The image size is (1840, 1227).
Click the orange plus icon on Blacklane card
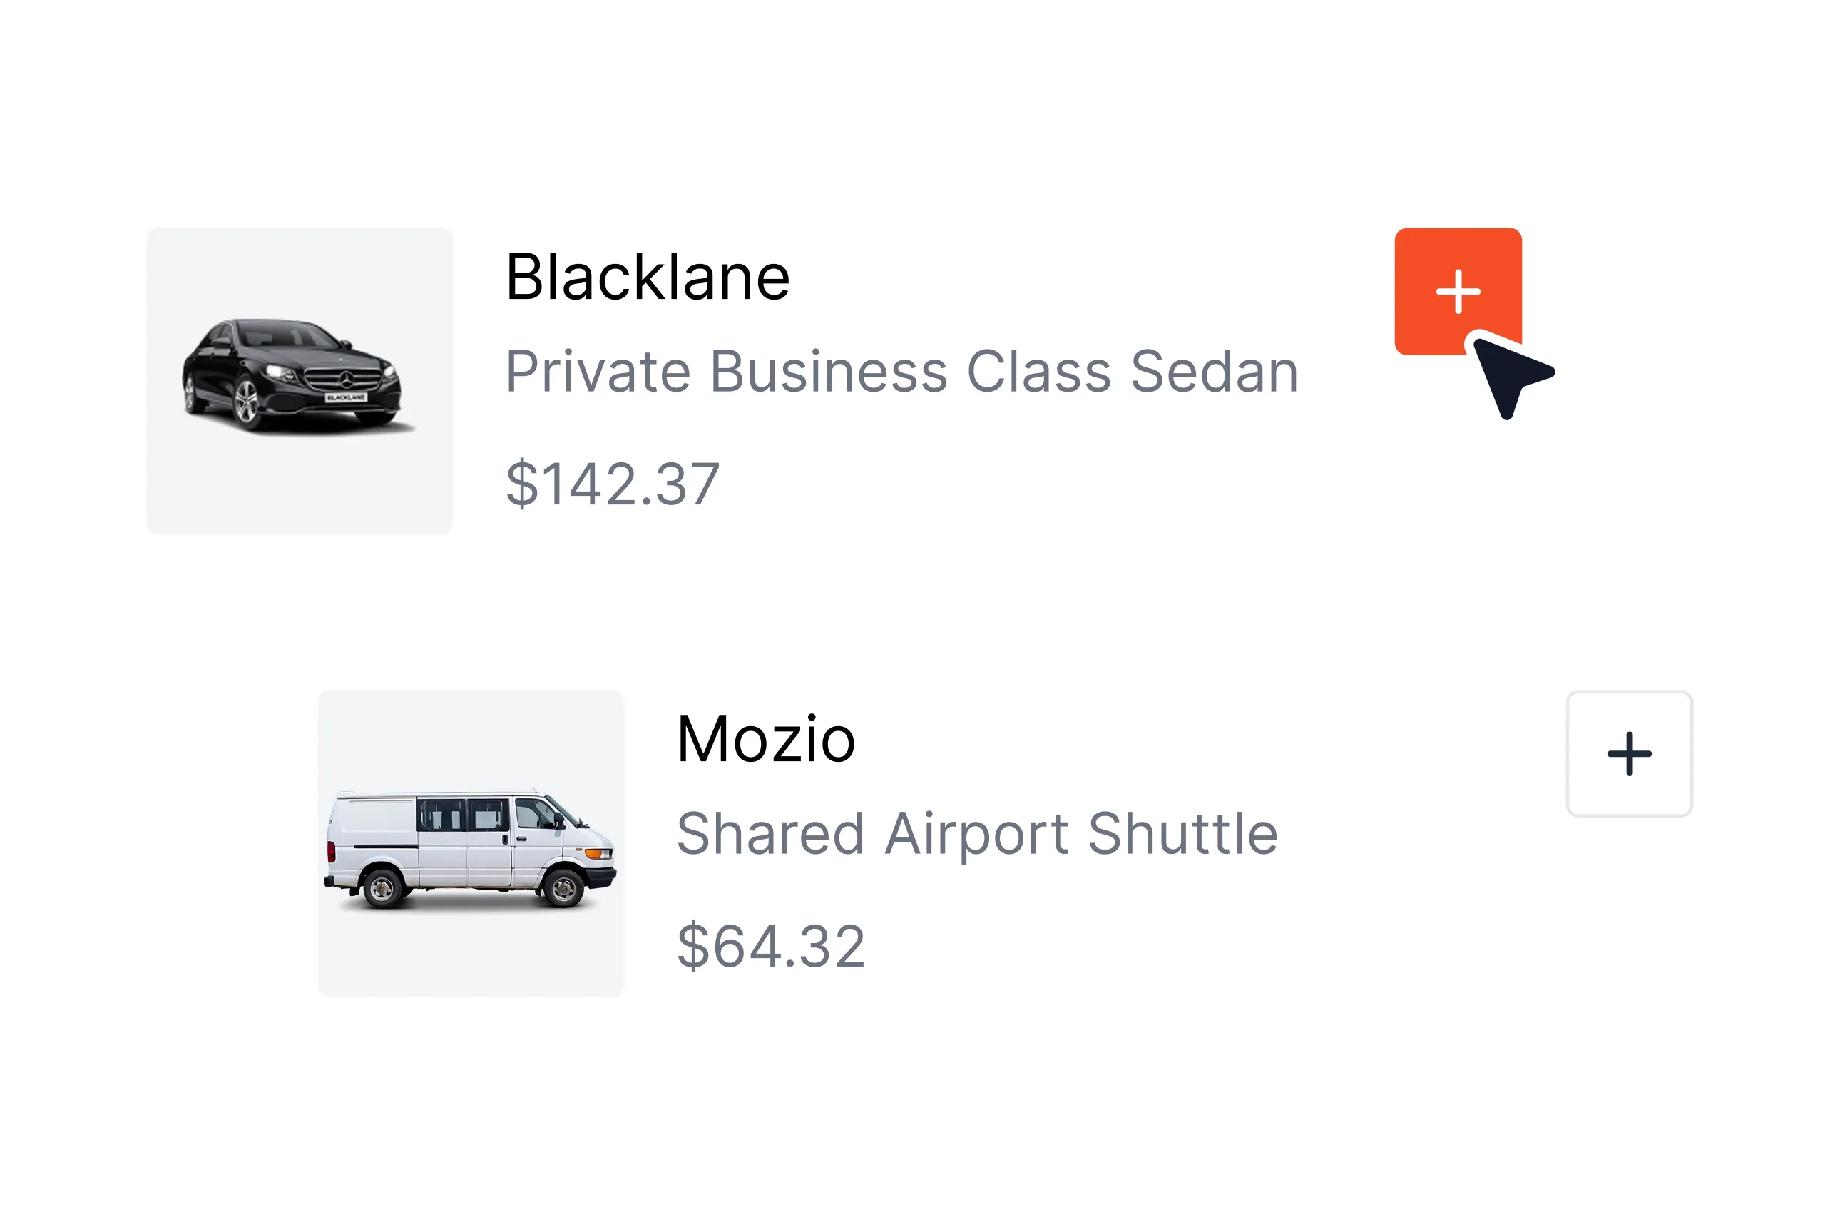click(x=1458, y=292)
